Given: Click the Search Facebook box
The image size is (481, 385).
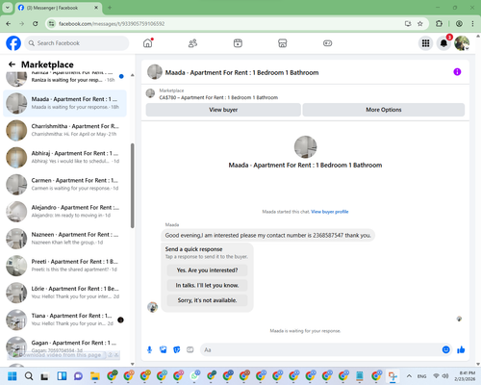Looking at the screenshot, I should tap(77, 43).
